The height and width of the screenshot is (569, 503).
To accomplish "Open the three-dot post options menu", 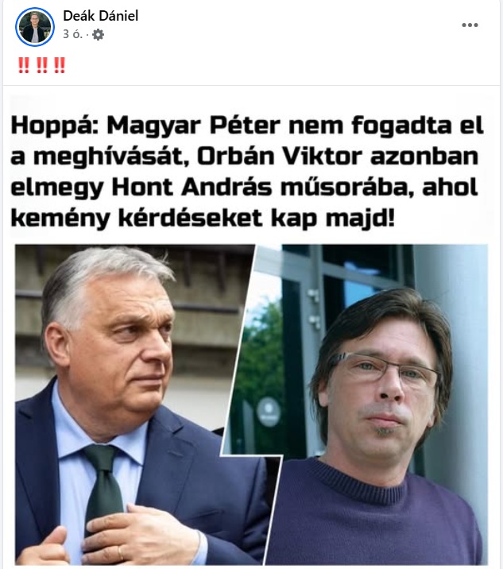I will coord(470,25).
